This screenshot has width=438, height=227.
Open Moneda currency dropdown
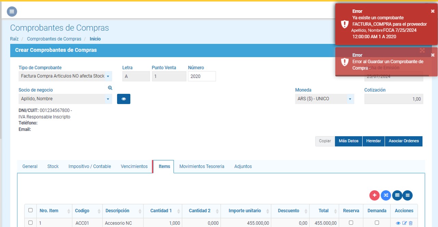tap(325, 99)
